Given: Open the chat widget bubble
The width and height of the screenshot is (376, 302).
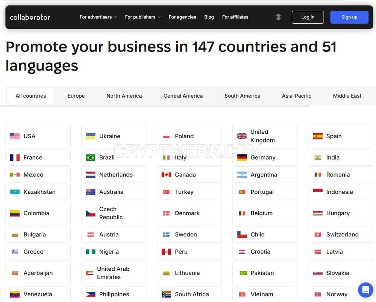Looking at the screenshot, I should click(x=365, y=290).
